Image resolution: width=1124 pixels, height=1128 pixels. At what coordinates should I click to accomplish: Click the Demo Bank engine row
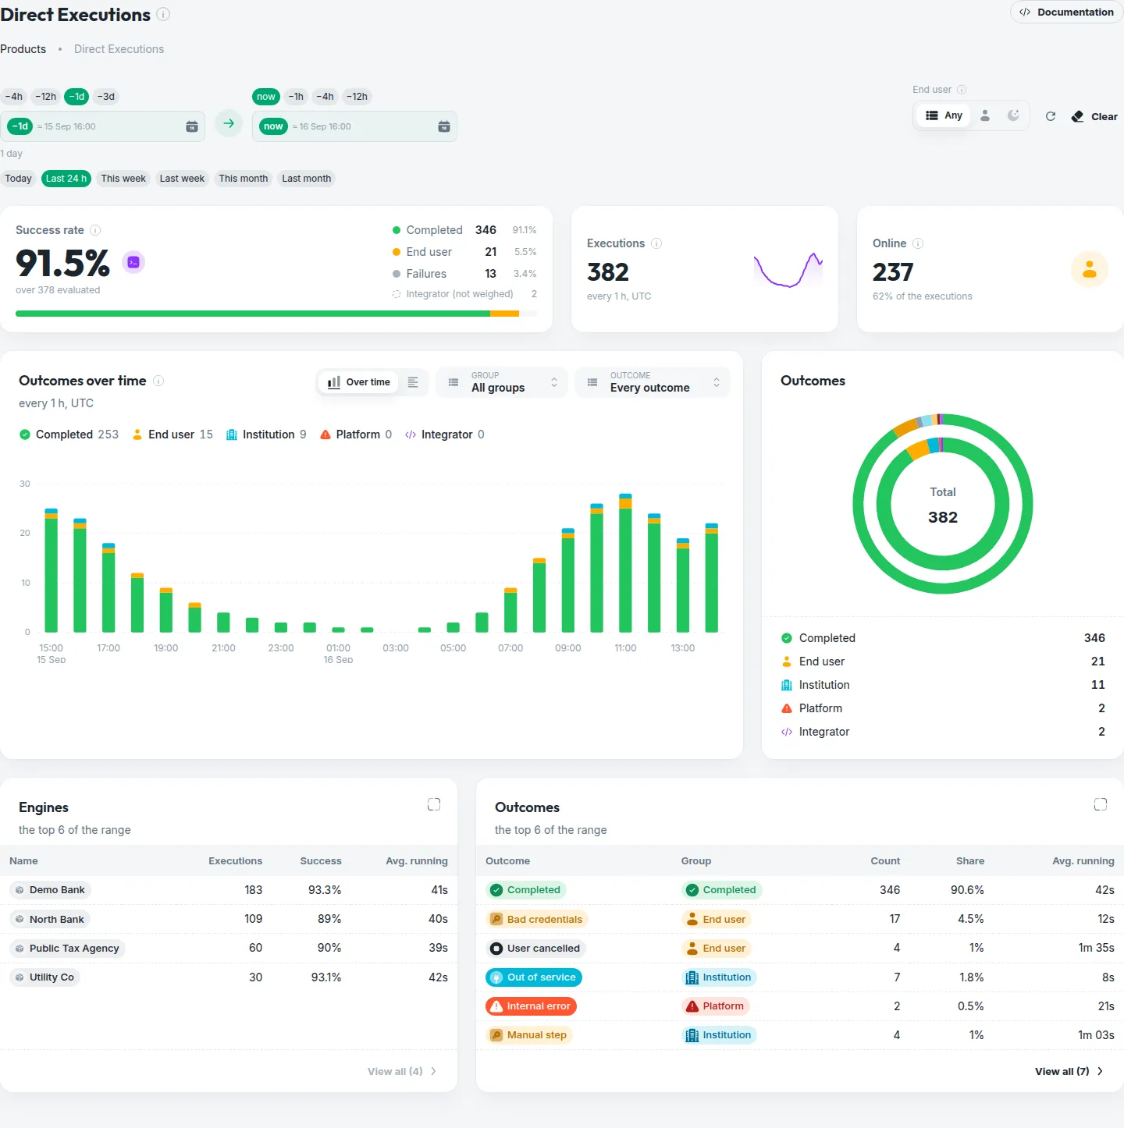click(x=229, y=890)
